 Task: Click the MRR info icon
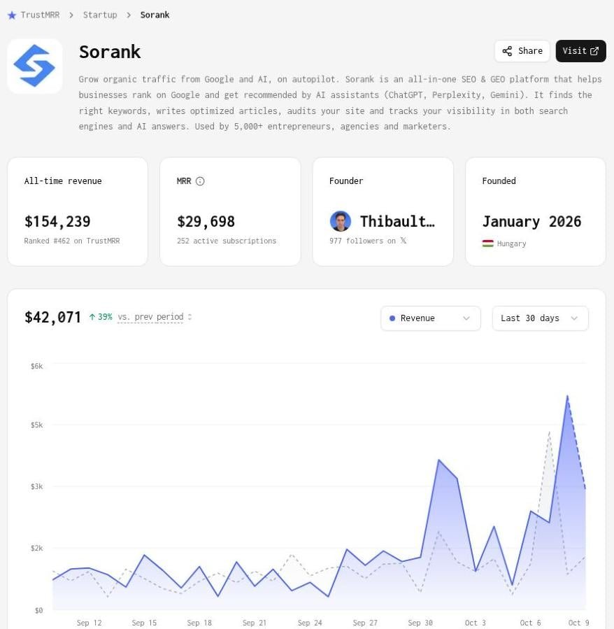tap(200, 181)
